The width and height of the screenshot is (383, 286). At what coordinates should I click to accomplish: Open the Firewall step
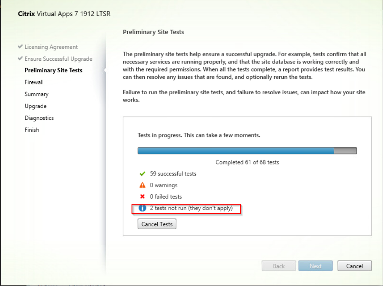pos(34,82)
